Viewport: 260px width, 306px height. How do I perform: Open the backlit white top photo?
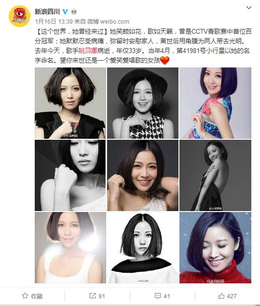click(x=70, y=248)
